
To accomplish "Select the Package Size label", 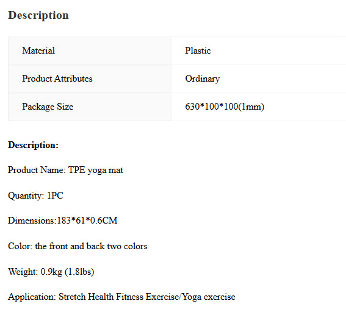I will click(x=48, y=107).
